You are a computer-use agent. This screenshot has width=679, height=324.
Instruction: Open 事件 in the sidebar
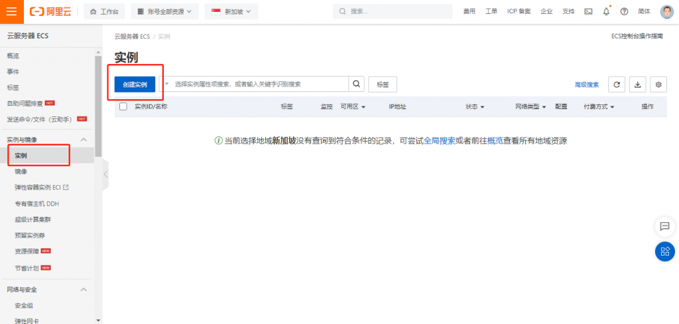coord(13,71)
